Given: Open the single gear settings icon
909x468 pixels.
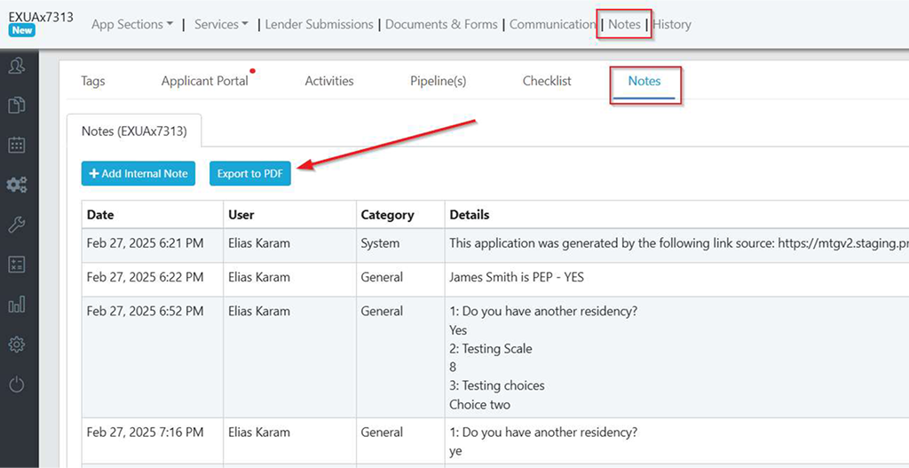Looking at the screenshot, I should [x=16, y=345].
